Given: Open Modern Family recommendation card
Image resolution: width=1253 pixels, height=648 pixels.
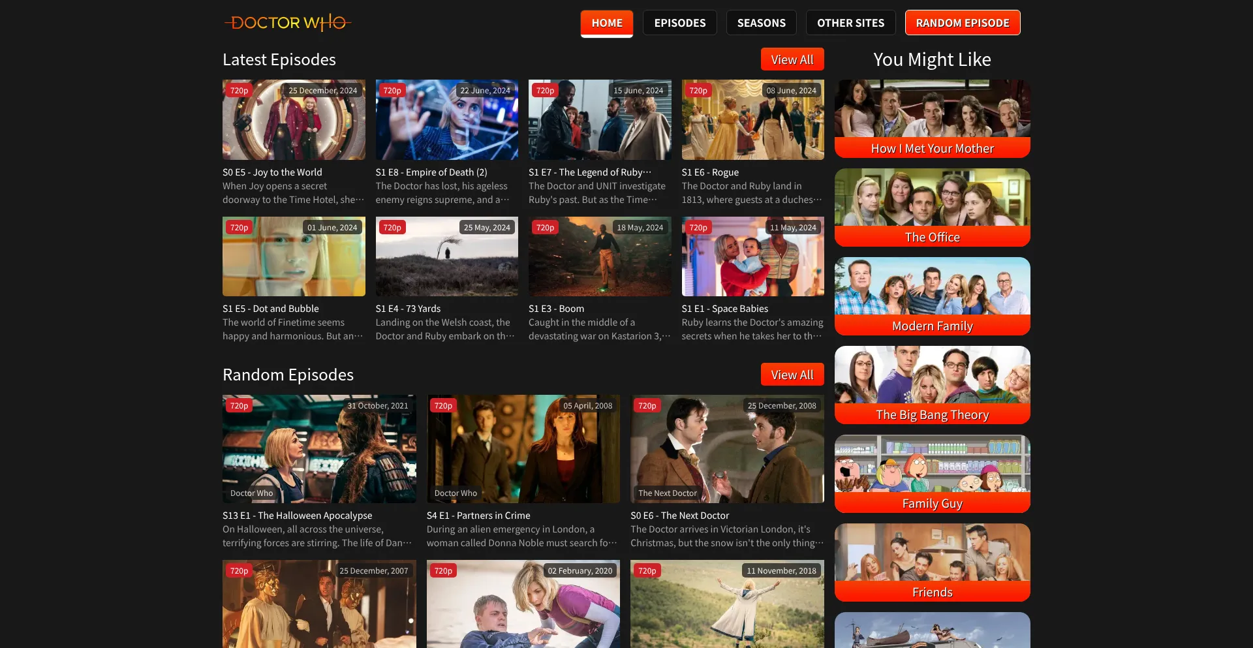Looking at the screenshot, I should click(933, 296).
